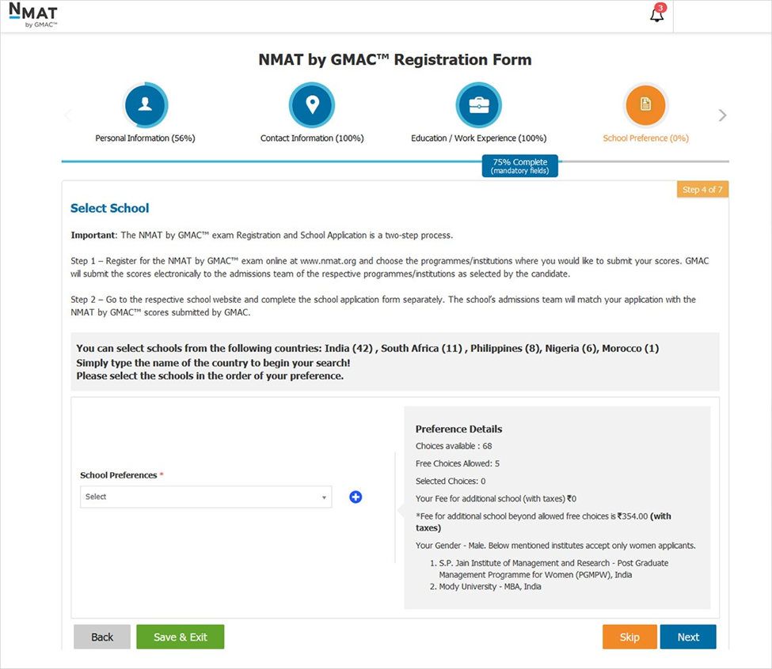The image size is (772, 669).
Task: Click the 'Your Fee for additional school' line
Action: click(496, 498)
